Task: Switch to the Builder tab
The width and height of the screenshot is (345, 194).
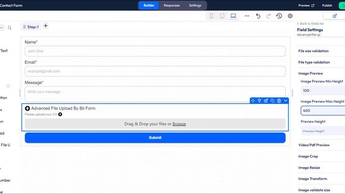Action: pos(149,5)
